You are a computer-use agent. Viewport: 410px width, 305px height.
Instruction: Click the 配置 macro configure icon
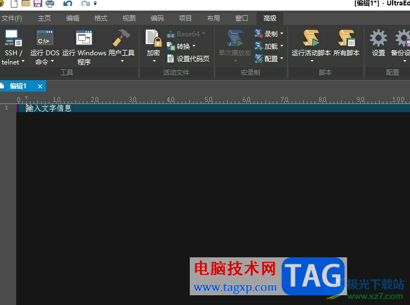[259, 59]
